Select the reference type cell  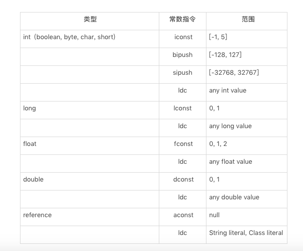point(37,215)
